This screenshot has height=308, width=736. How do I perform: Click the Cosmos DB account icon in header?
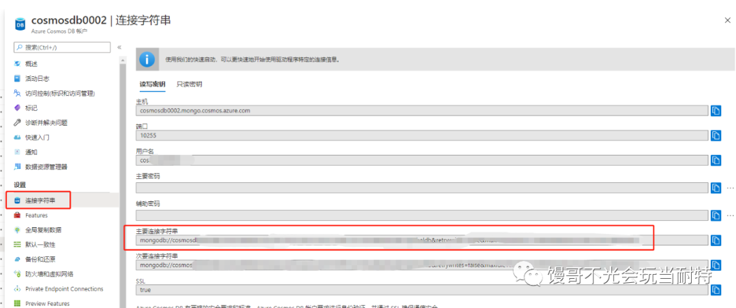click(20, 24)
